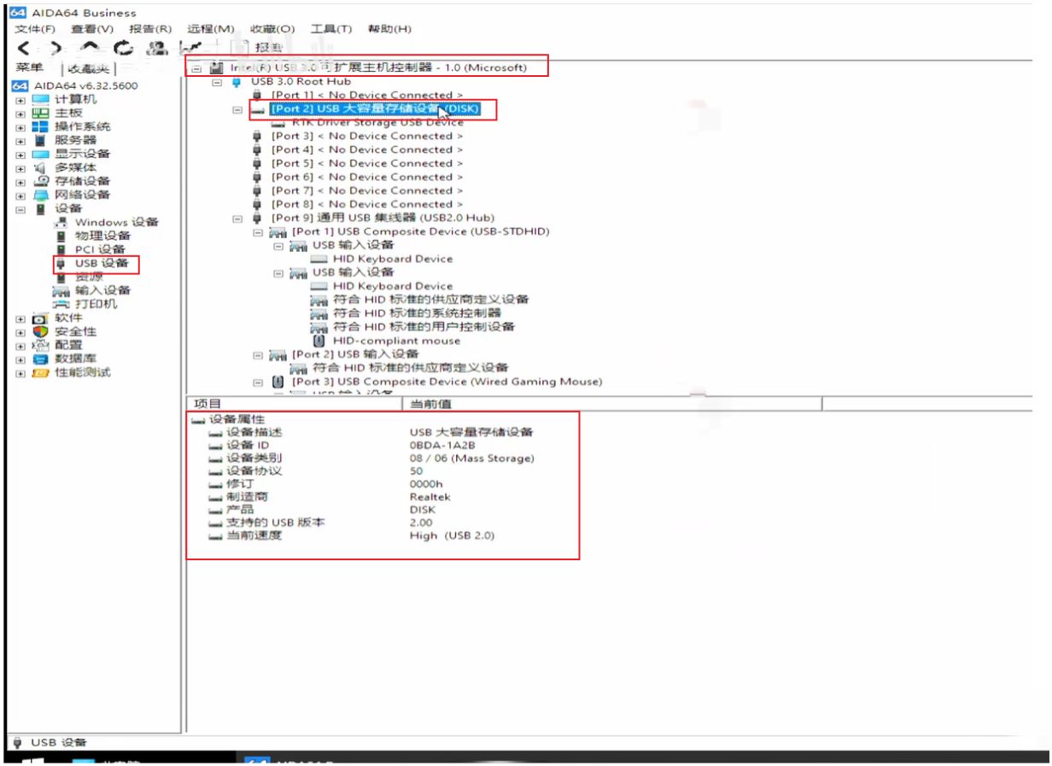
Task: Expand the 主板 node in sidebar
Action: pyautogui.click(x=20, y=114)
